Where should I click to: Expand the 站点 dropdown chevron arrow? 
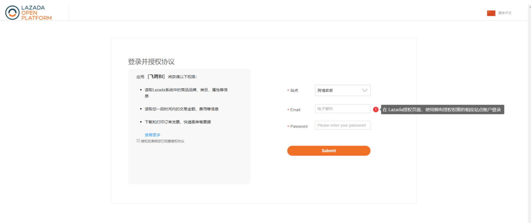pos(364,90)
